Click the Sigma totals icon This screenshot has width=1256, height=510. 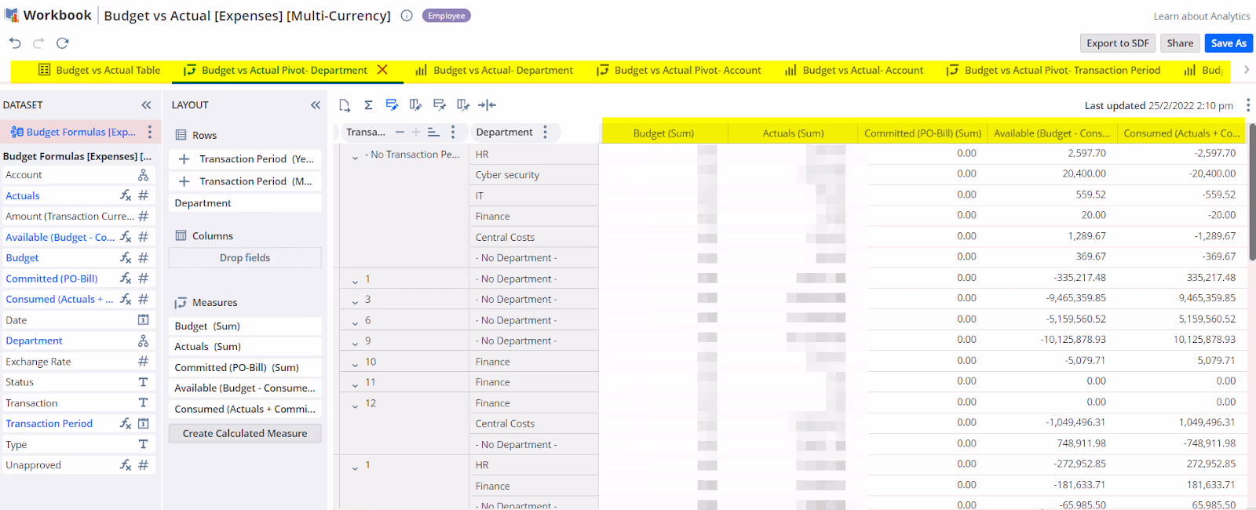coord(368,104)
